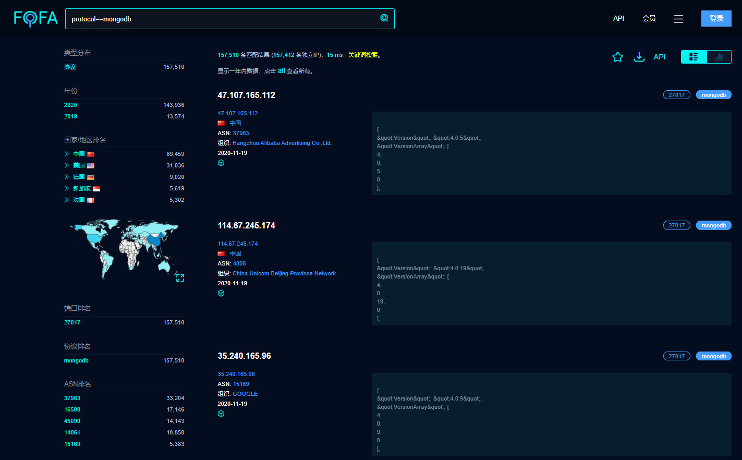Expand the 法国 country row chevron
Screen dimensions: 742x460
click(67, 200)
